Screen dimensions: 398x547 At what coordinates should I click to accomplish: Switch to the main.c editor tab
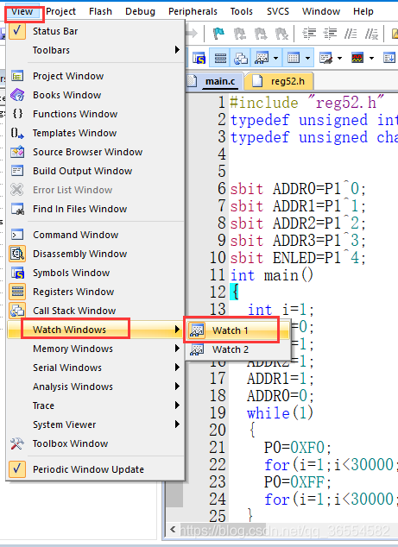click(x=214, y=81)
